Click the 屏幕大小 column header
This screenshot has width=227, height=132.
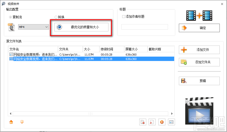click(136, 49)
